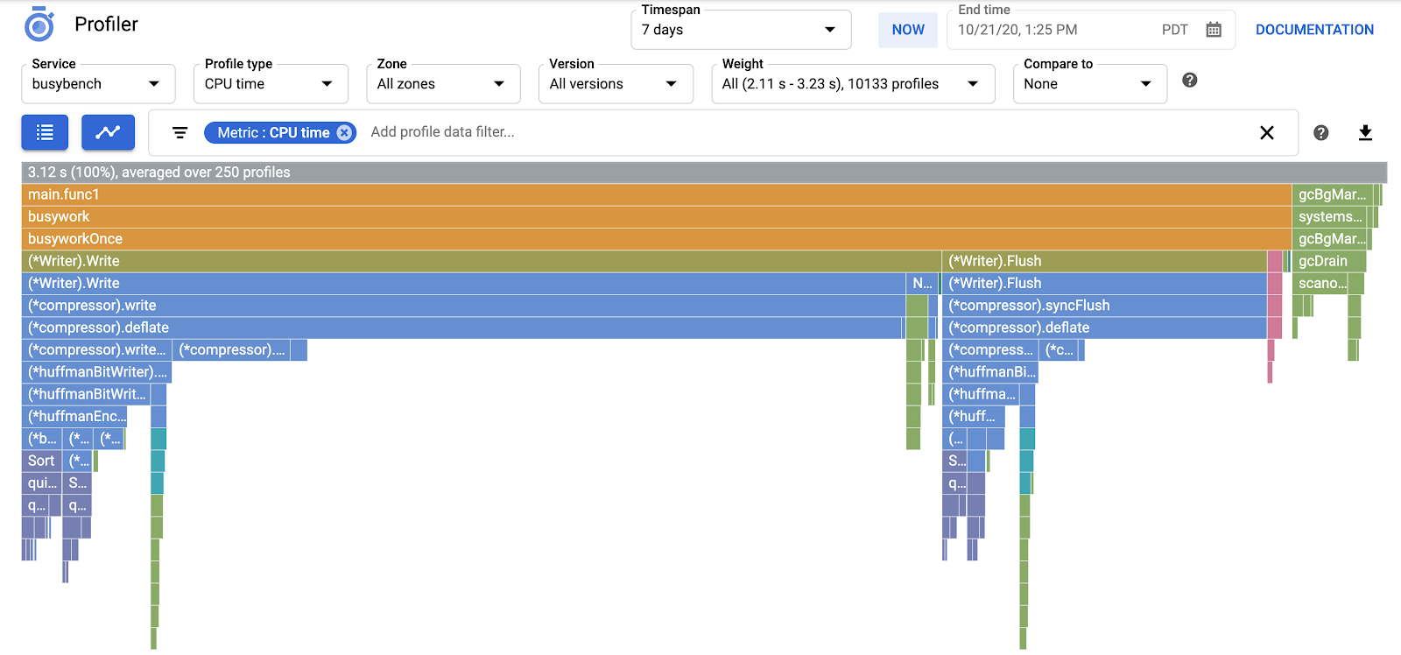The image size is (1401, 655).
Task: Open the End time calendar picker
Action: point(1214,30)
